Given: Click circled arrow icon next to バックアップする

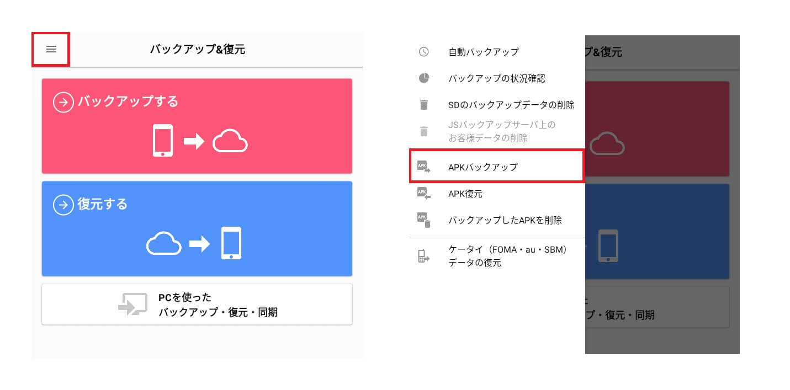Looking at the screenshot, I should coord(63,102).
